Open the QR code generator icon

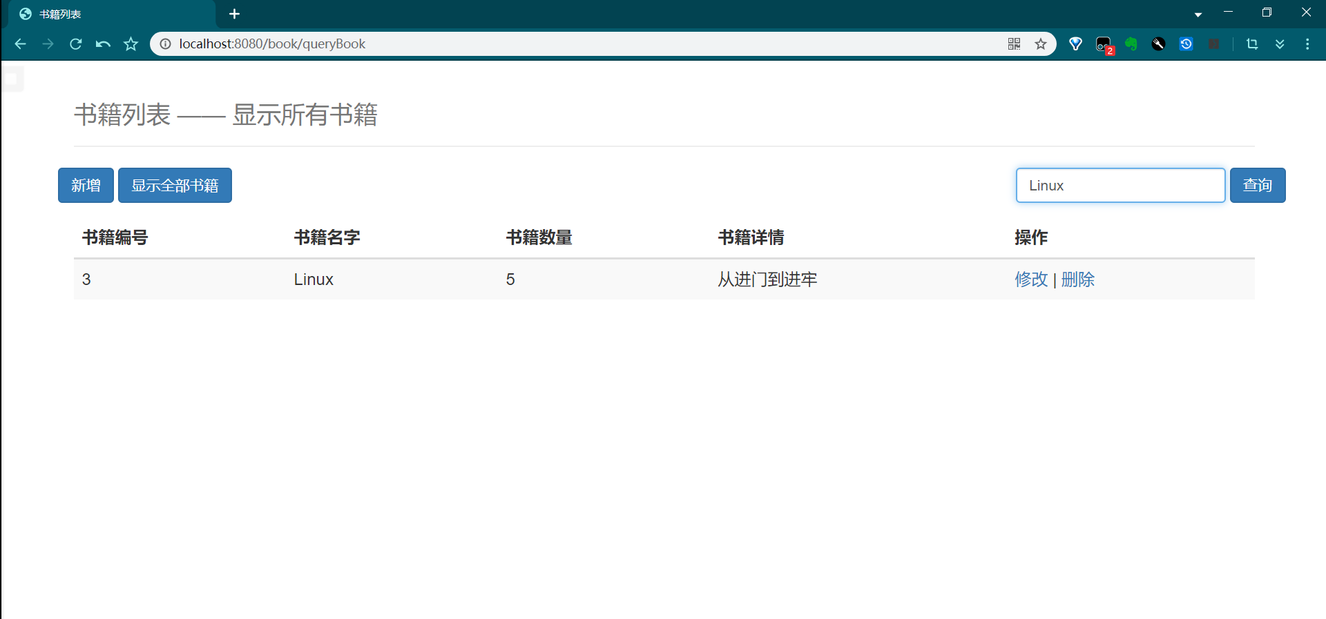tap(1014, 44)
